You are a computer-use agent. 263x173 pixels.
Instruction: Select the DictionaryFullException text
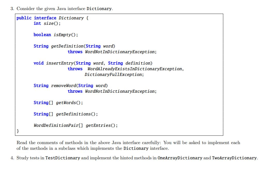[115, 74]
